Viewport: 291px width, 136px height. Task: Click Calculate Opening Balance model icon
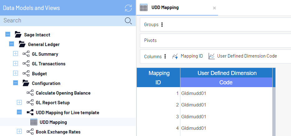pos(30,93)
